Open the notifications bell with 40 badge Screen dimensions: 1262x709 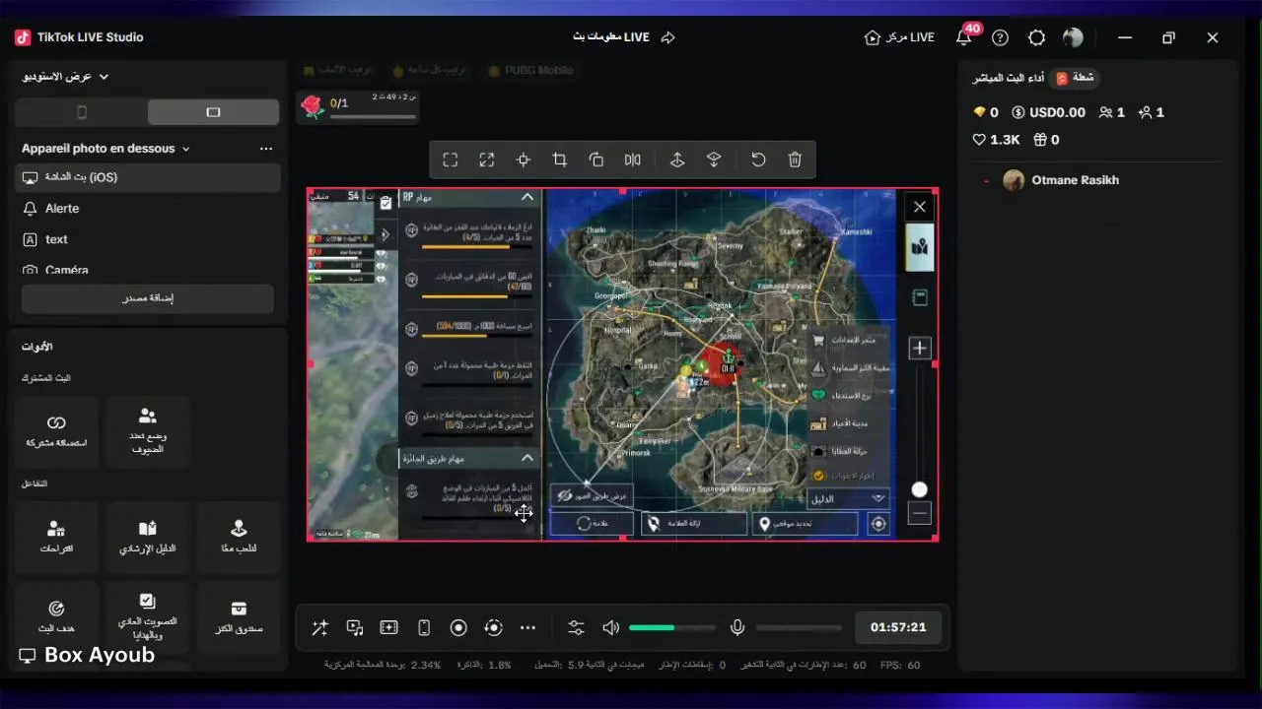click(963, 37)
